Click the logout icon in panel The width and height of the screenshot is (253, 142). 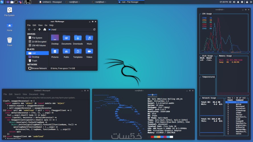(251, 2)
